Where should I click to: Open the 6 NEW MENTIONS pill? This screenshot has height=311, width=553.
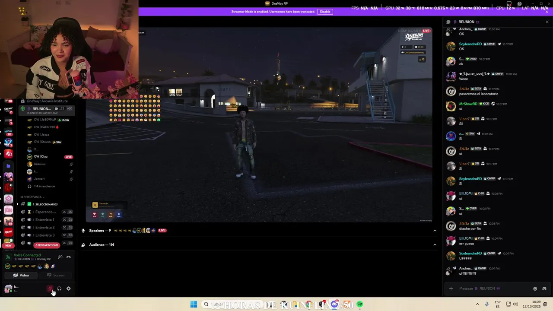[47, 245]
